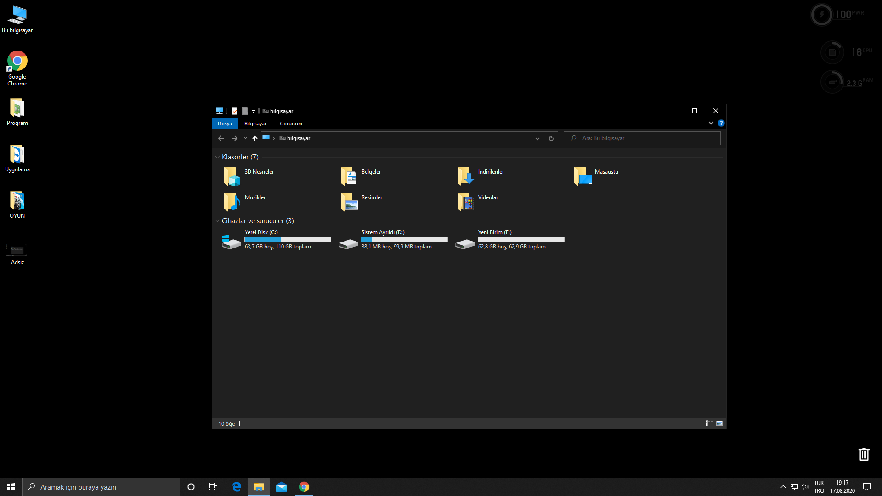Screen dimensions: 882x496
Task: Go up one level with the up arrow
Action: click(255, 138)
